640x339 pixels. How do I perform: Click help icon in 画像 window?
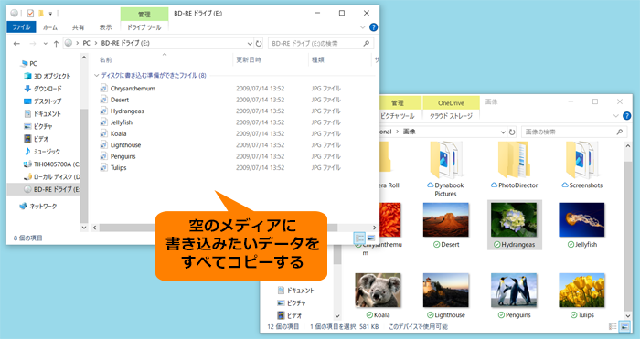627,116
